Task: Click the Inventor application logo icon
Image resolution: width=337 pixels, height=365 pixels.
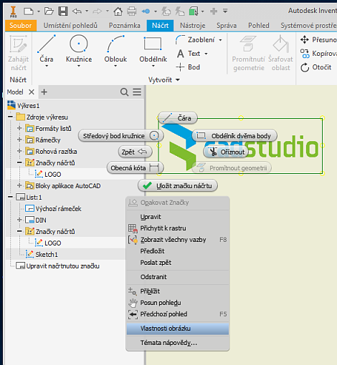Action: pyautogui.click(x=14, y=11)
